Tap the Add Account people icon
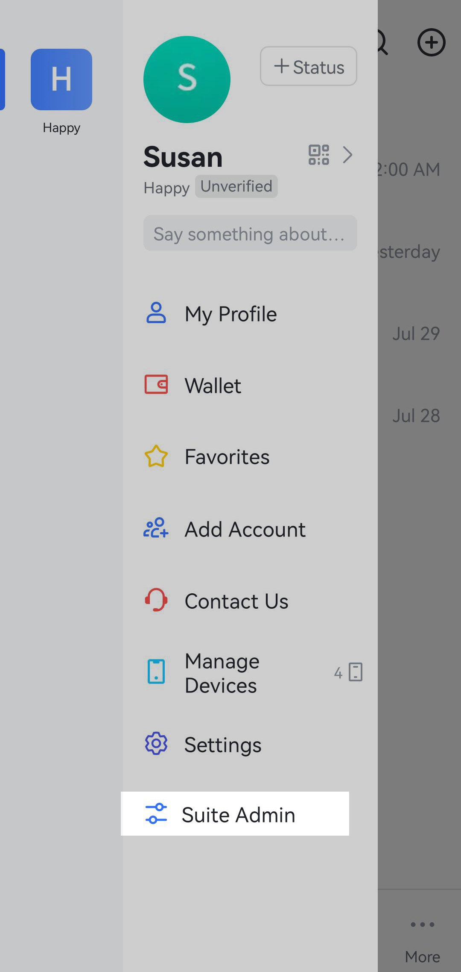The height and width of the screenshot is (972, 461). [x=156, y=528]
